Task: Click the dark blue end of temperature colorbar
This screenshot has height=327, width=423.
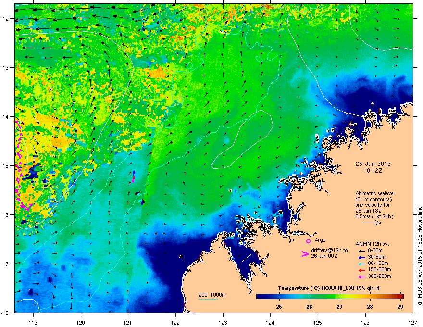Action: (261, 297)
